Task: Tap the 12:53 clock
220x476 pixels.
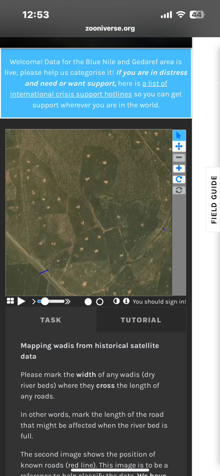Action: tap(36, 15)
